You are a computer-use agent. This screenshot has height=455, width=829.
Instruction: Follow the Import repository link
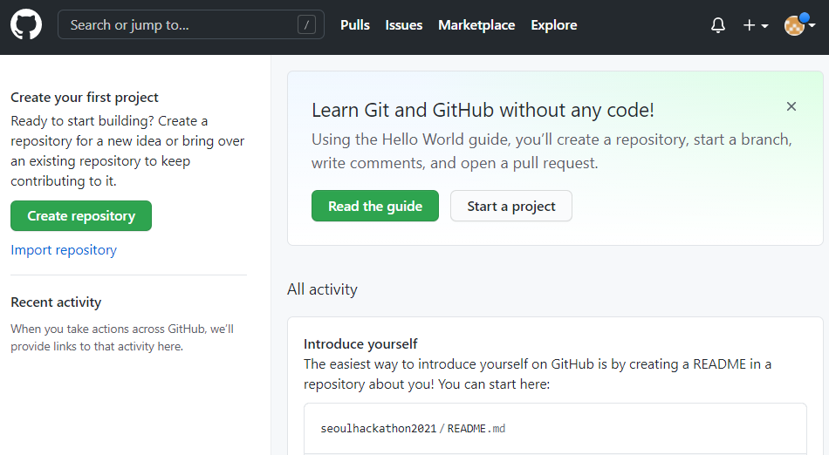[64, 249]
